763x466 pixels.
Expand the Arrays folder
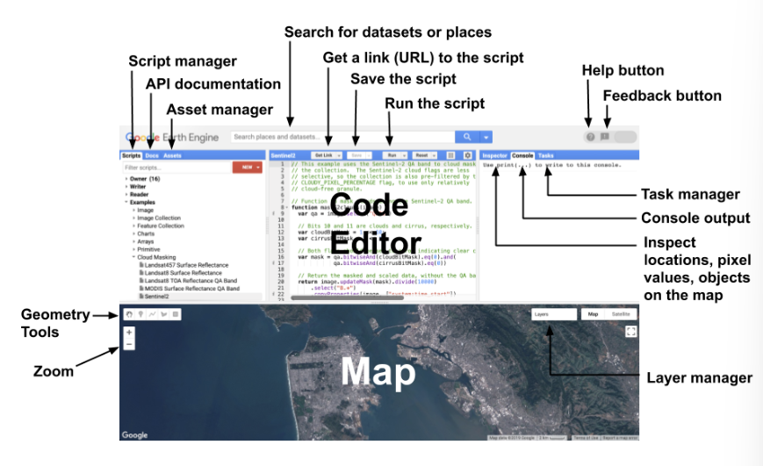[133, 241]
